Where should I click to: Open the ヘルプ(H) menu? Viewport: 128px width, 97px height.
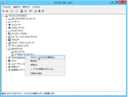point(36,7)
